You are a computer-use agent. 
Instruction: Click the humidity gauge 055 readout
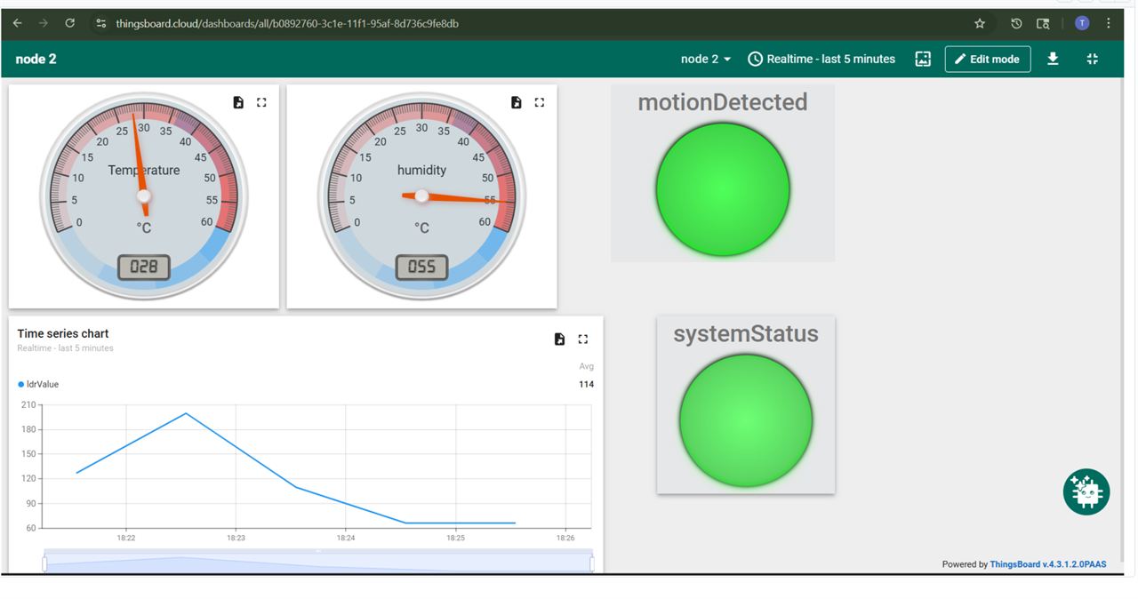click(x=422, y=267)
